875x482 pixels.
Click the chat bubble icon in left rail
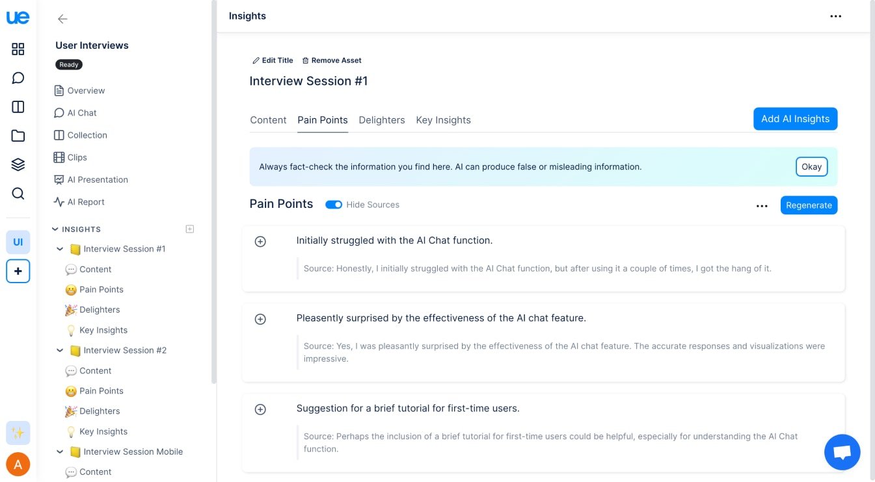(18, 78)
